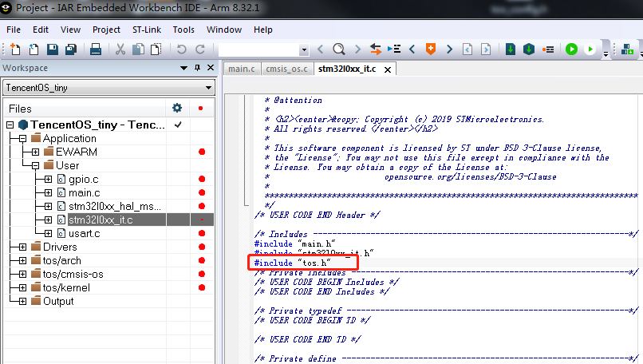The height and width of the screenshot is (364, 643).
Task: Click the Toggle Breakpoint icon
Action: click(x=548, y=49)
